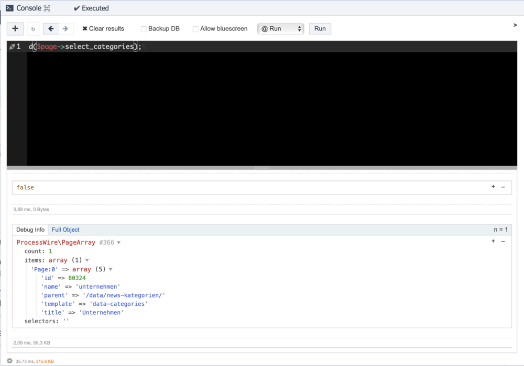Open the '@ Run' dropdown
The image size is (524, 366).
[280, 29]
